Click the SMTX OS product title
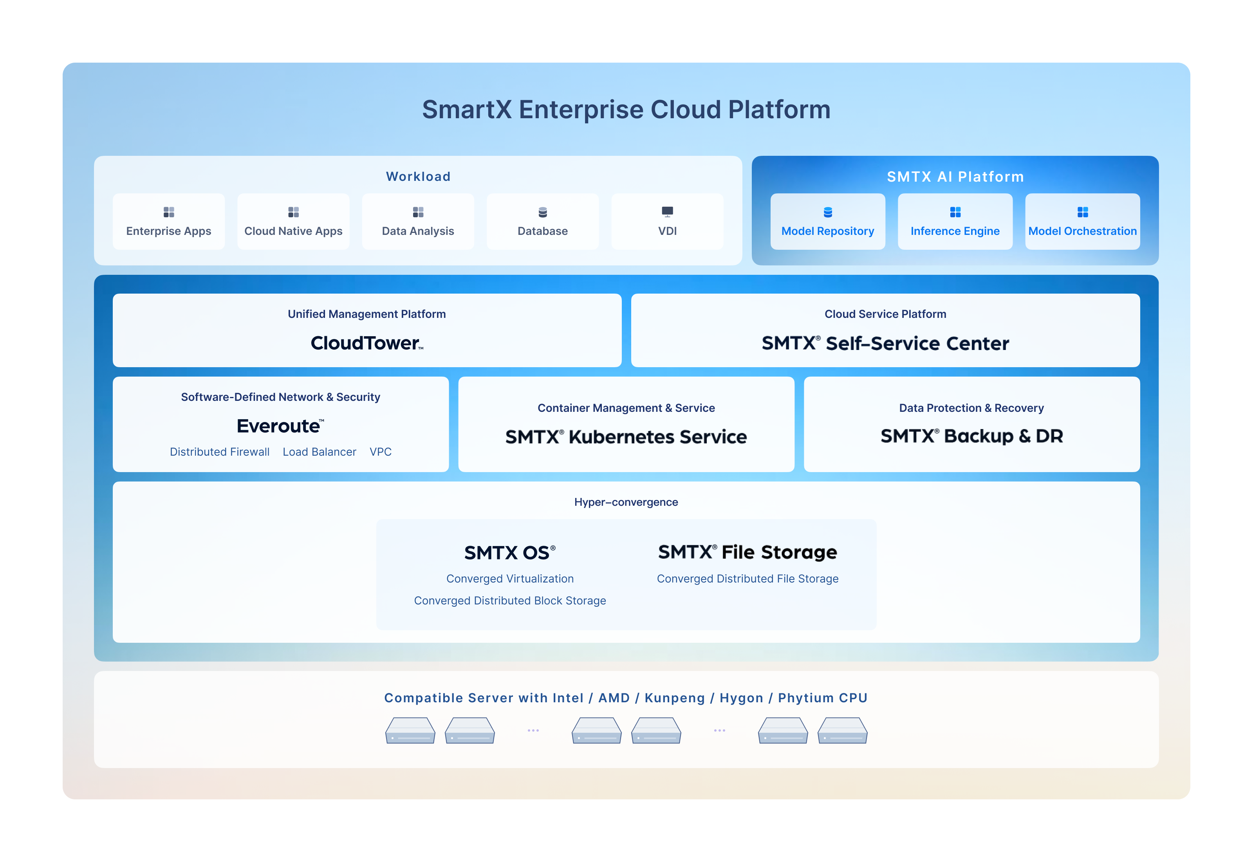The height and width of the screenshot is (862, 1253). pyautogui.click(x=509, y=552)
